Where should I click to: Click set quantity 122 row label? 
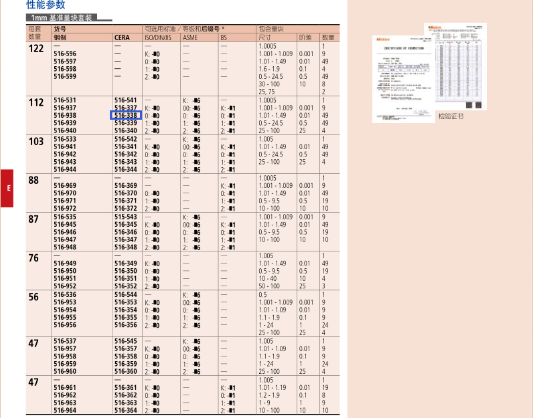pyautogui.click(x=36, y=49)
